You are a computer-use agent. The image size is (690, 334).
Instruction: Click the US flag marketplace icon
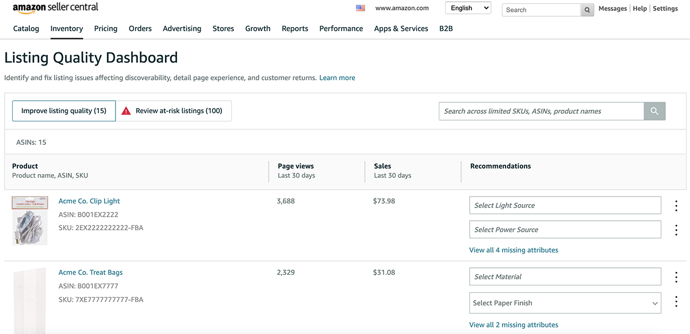[361, 8]
